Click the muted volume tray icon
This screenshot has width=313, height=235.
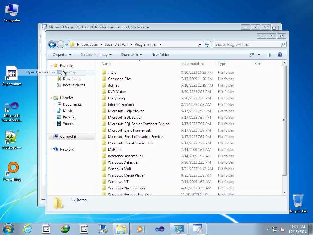282,229
